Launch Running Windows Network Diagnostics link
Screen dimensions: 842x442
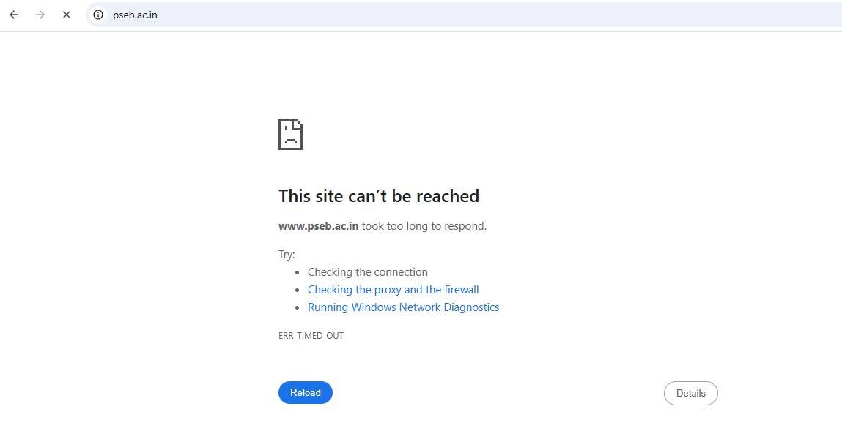(x=403, y=307)
